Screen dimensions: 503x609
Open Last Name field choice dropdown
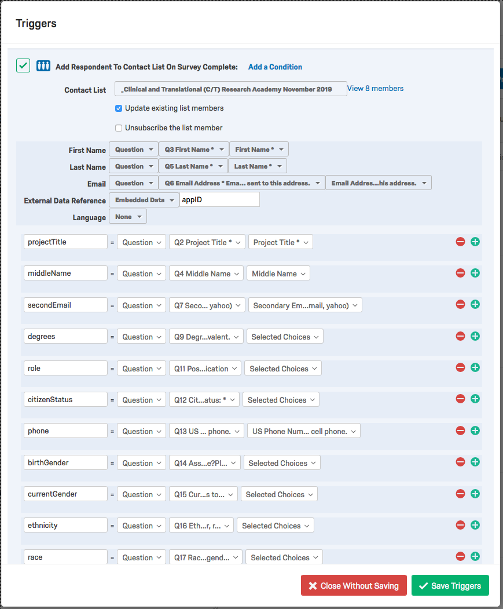pos(258,166)
